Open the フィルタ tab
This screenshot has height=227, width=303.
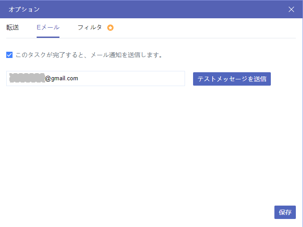[89, 28]
